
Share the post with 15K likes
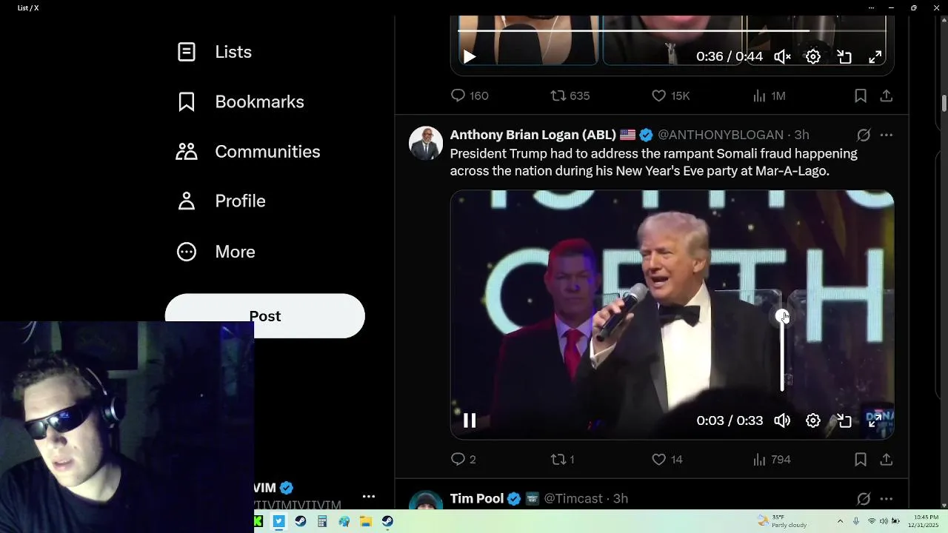coord(886,95)
